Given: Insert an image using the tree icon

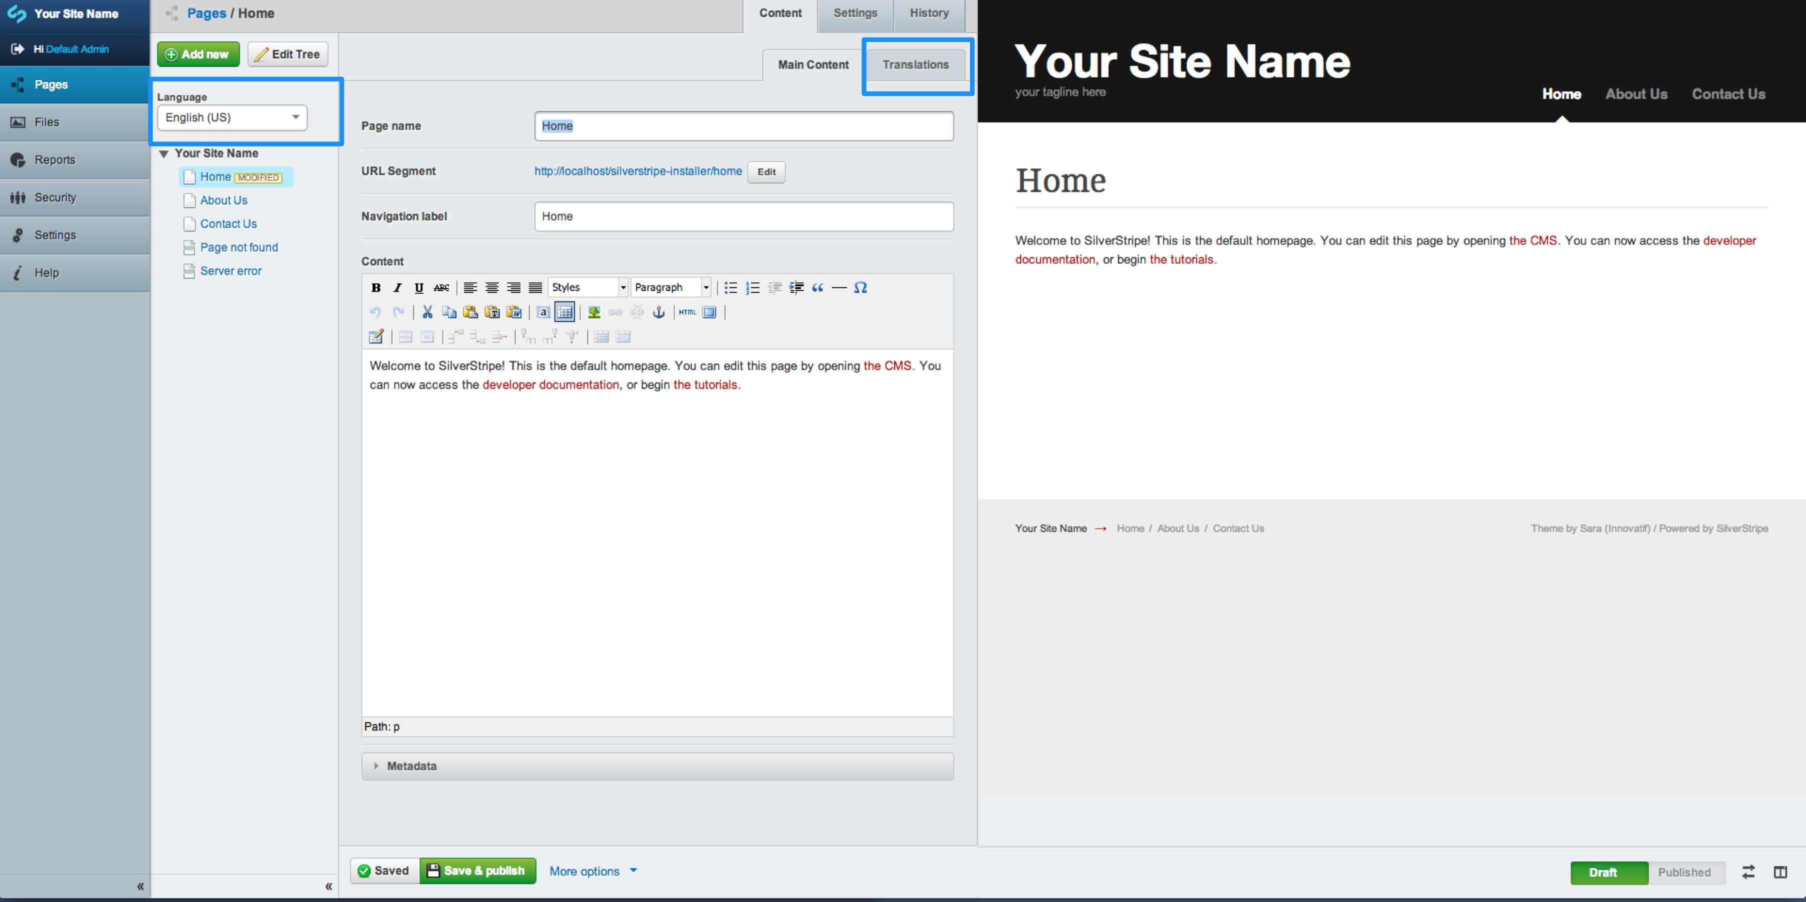Looking at the screenshot, I should coord(594,312).
